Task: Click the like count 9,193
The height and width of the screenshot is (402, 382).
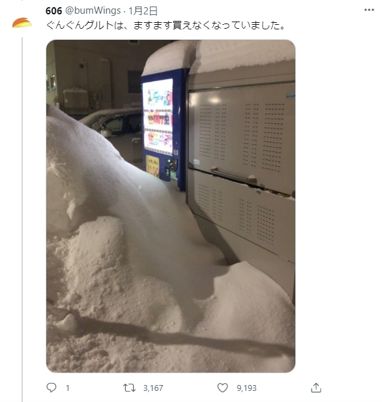Action: [246, 388]
